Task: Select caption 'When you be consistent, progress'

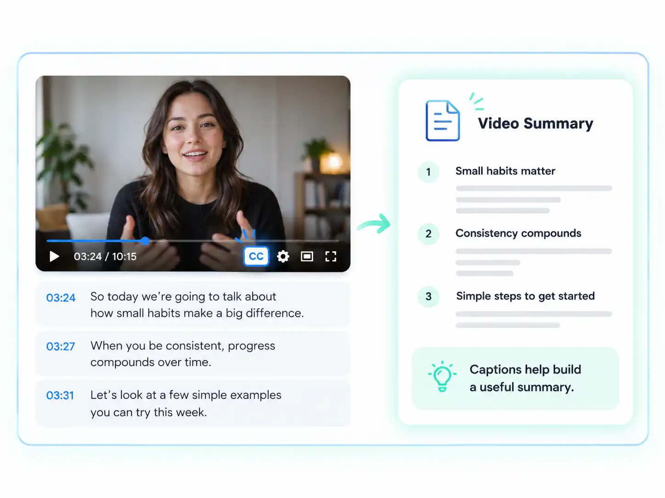Action: 183,346
